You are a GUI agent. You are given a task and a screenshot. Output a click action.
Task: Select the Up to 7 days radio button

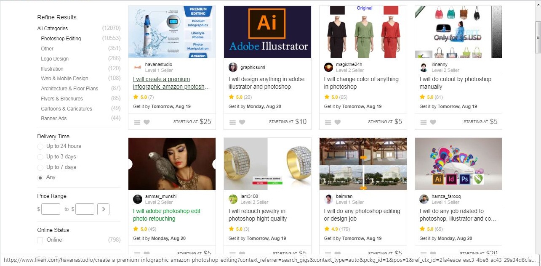tap(40, 167)
